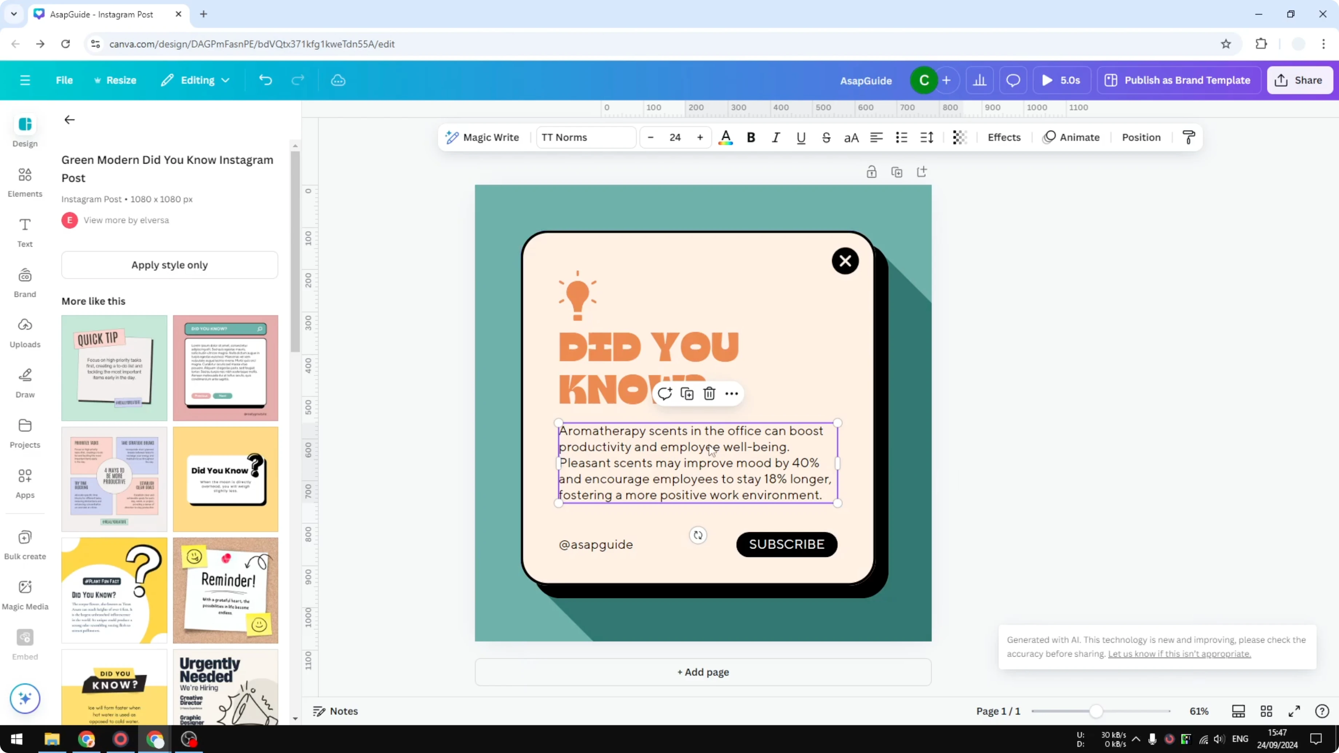Open the analytics chart icon
This screenshot has height=753, width=1339.
[x=980, y=80]
